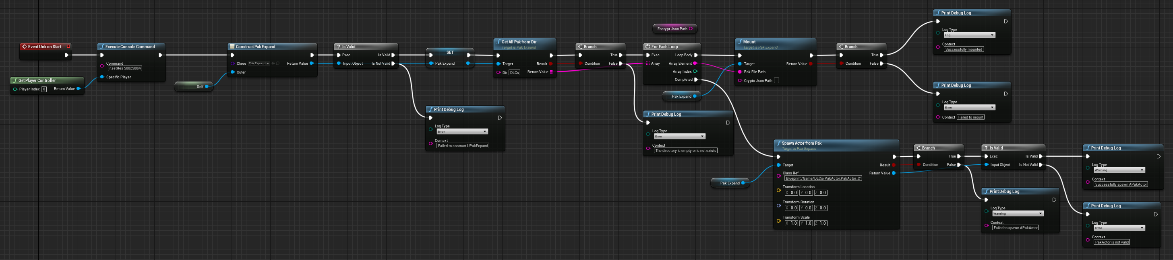
Task: Open Log Type dropdown above The directory is empty context
Action: coord(679,136)
